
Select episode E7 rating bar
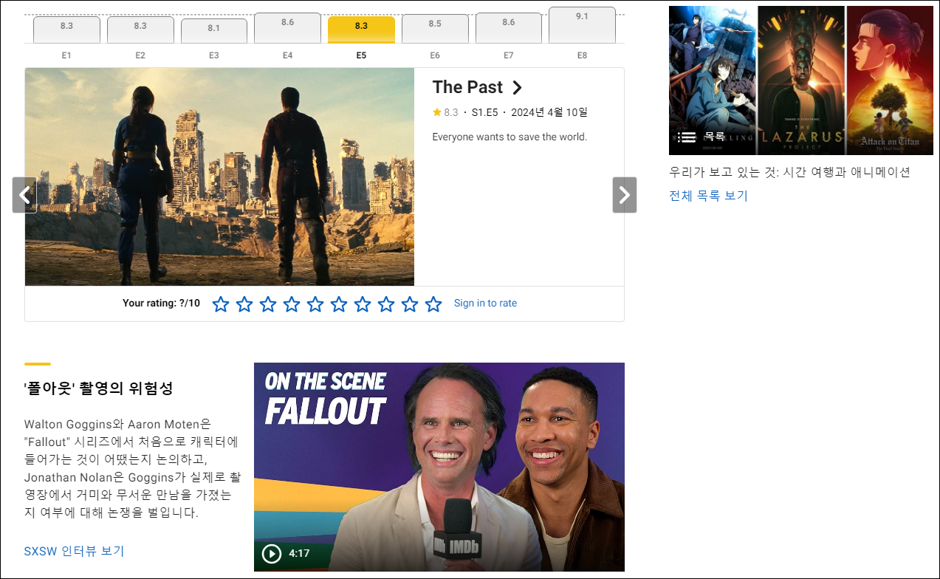pyautogui.click(x=509, y=28)
